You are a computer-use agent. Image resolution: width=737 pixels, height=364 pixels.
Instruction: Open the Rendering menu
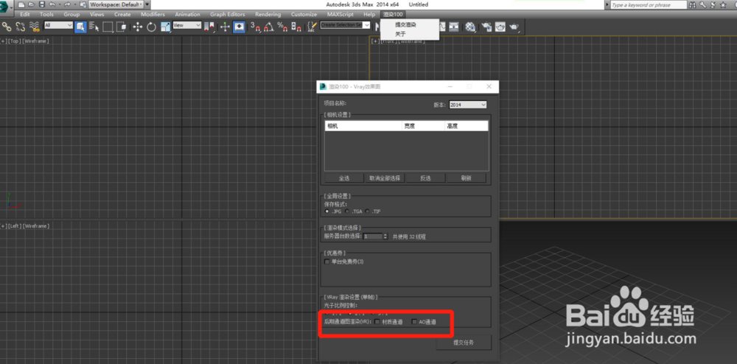(x=268, y=15)
